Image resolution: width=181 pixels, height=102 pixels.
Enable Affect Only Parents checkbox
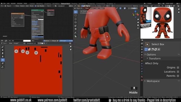tap(178, 76)
